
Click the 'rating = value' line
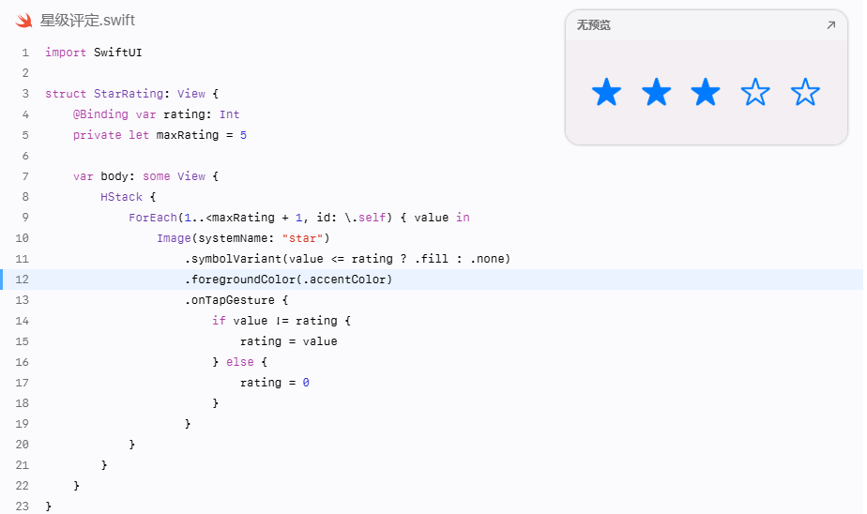tap(289, 341)
